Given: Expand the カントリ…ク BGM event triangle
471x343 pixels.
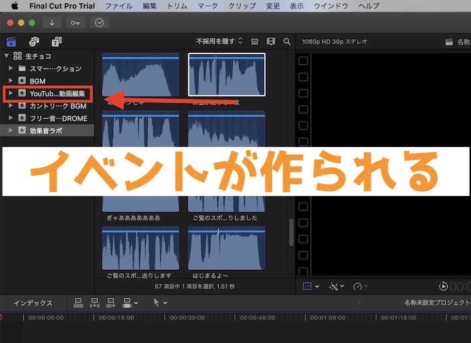Looking at the screenshot, I should pyautogui.click(x=10, y=106).
